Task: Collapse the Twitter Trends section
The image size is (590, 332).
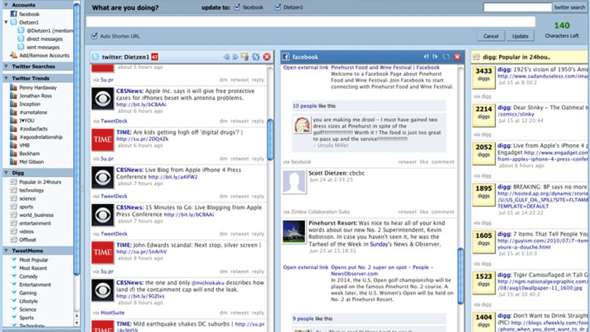Action: (x=6, y=78)
